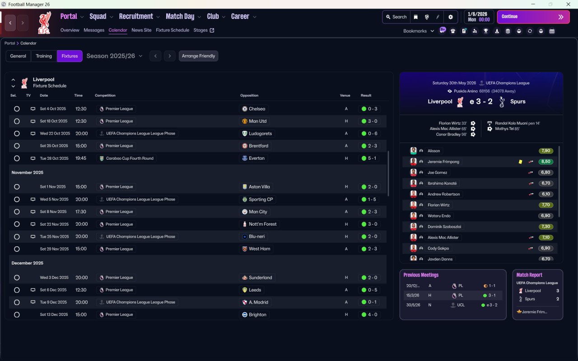This screenshot has width=578, height=361.
Task: Click the TV icon on the Chelsea fixture row
Action: (33, 109)
